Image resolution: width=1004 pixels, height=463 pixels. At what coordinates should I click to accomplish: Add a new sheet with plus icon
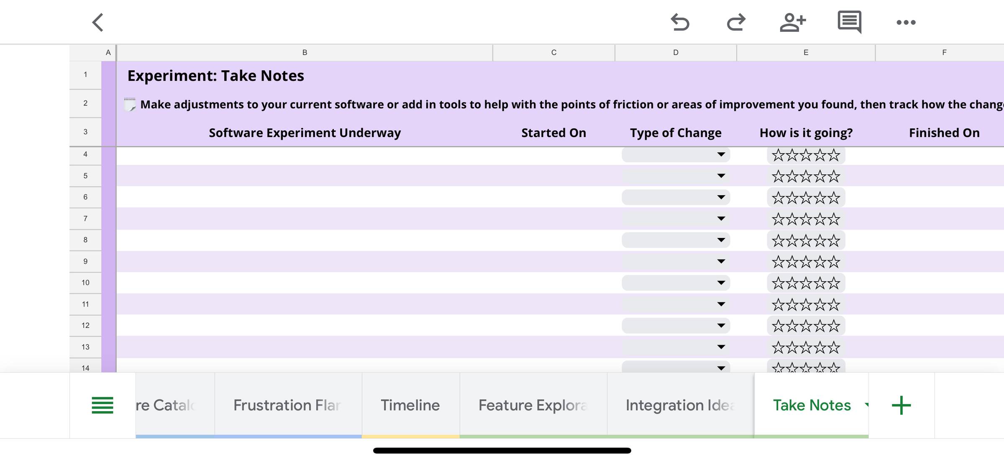click(901, 405)
